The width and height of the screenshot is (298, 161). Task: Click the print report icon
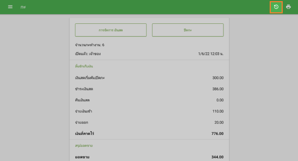(x=288, y=7)
